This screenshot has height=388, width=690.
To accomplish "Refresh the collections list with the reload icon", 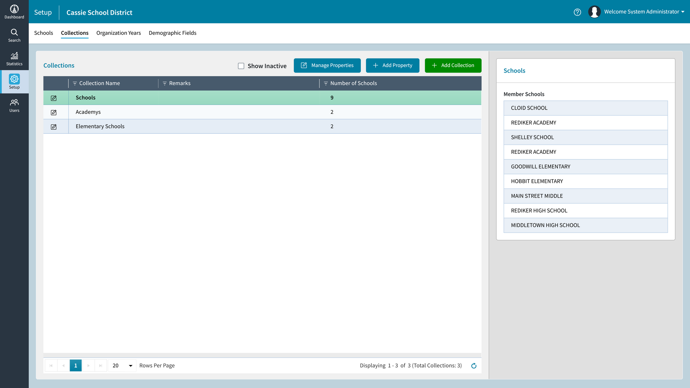I will coord(474,365).
